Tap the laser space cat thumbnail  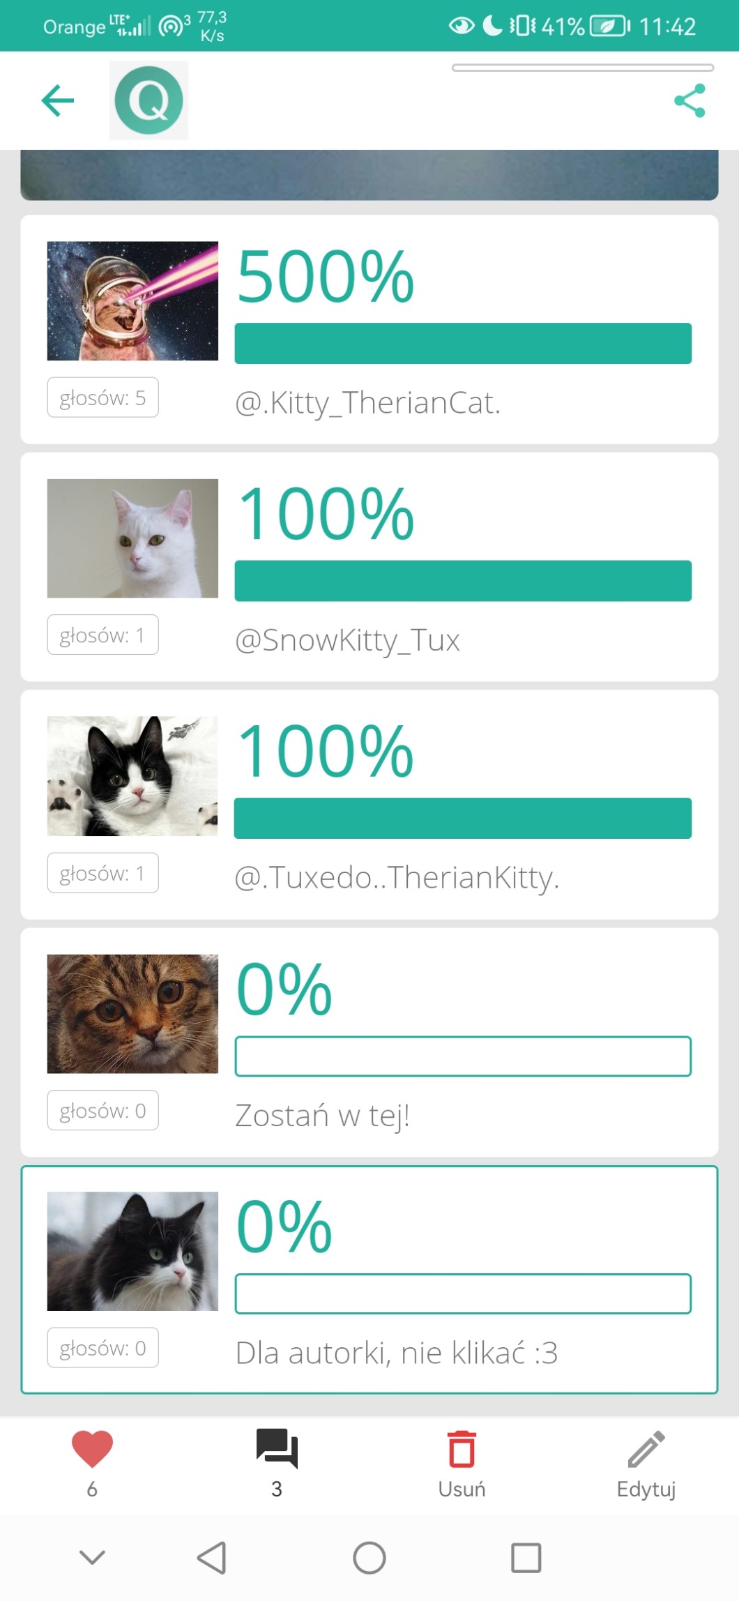pyautogui.click(x=132, y=301)
